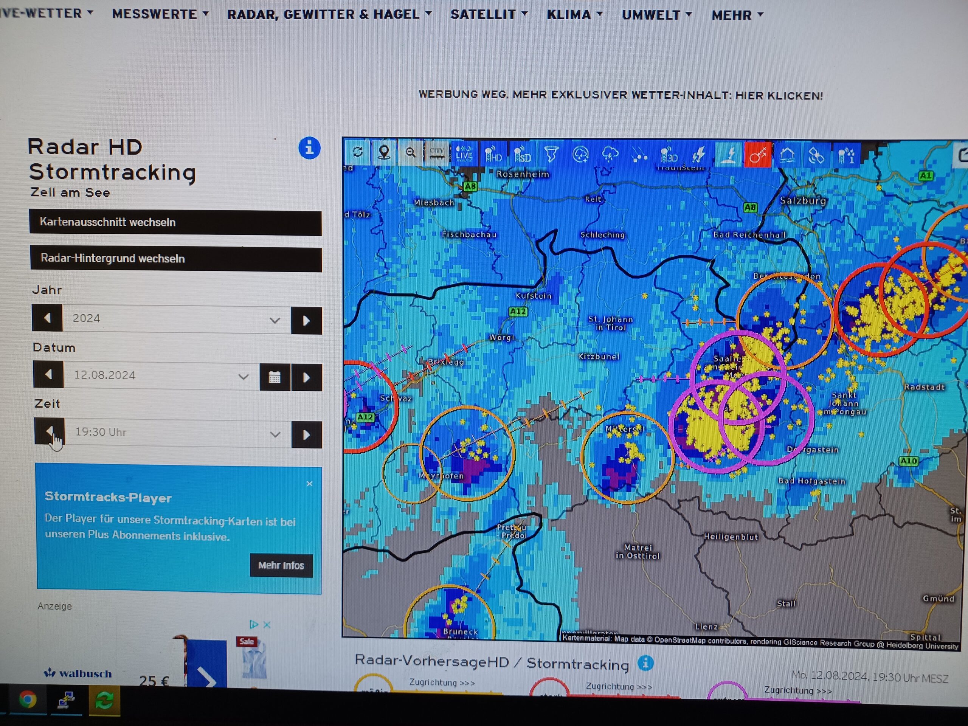Open the KLIMA menu
The width and height of the screenshot is (968, 726).
click(x=575, y=15)
